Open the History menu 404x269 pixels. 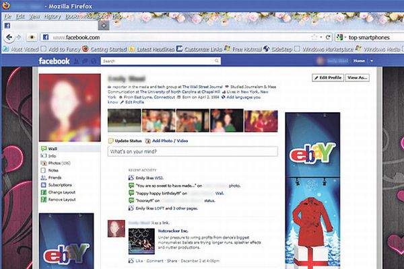[x=53, y=16]
